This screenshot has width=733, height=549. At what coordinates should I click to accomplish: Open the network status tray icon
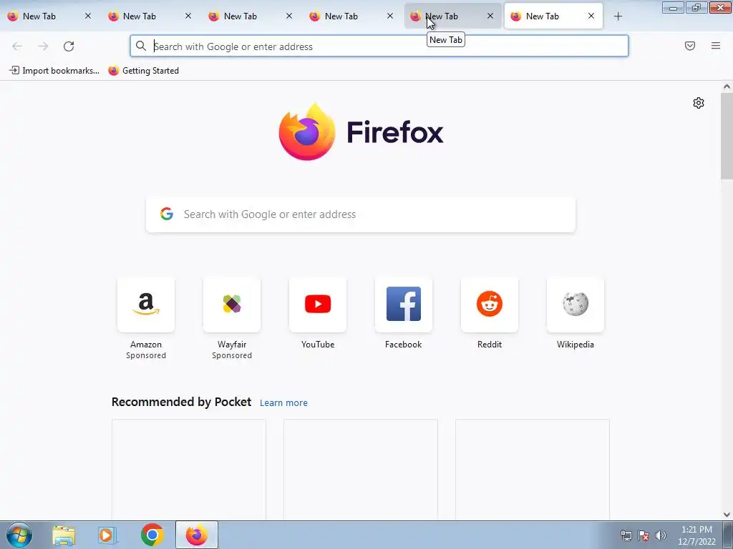pyautogui.click(x=626, y=535)
